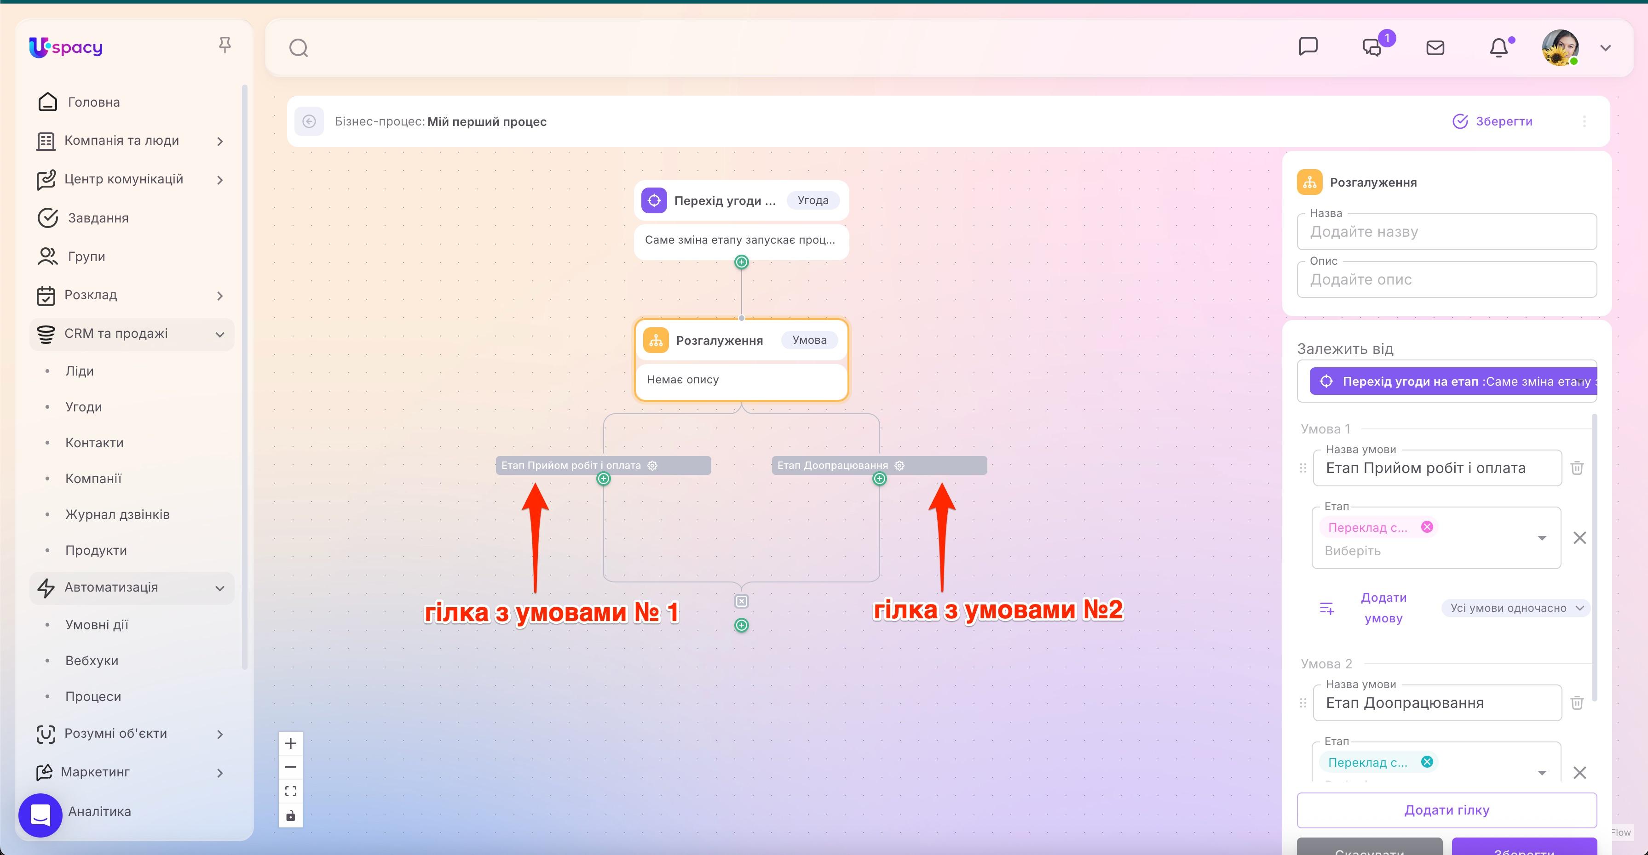Open Процеси under Автоматизація section
This screenshot has height=855, width=1648.
point(93,696)
